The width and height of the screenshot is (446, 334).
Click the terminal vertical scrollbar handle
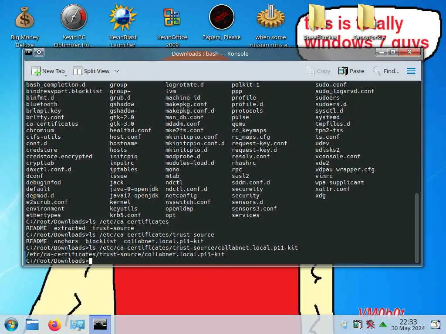[x=417, y=228]
